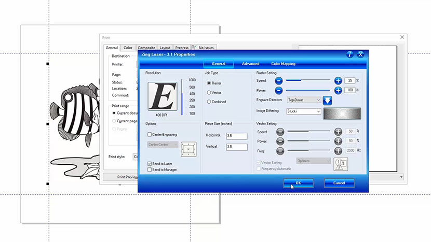Expand the Image Dithering Stucki dropdown
Viewport: 431px width, 242px height.
pos(304,111)
